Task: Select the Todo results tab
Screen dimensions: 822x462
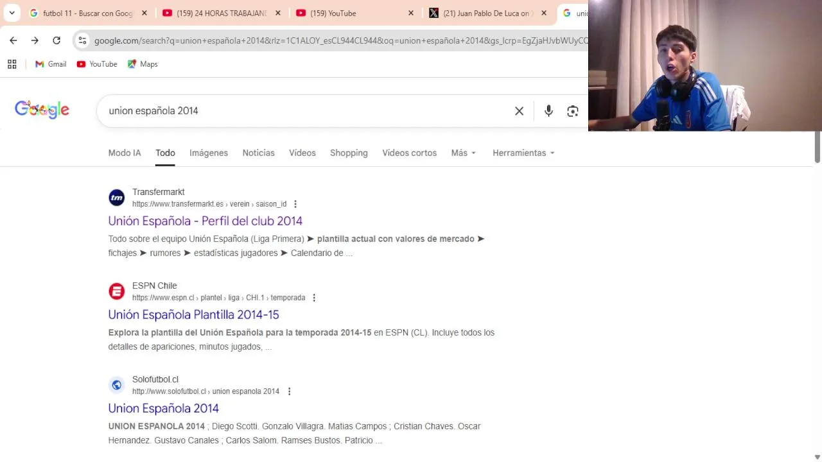Action: point(165,153)
